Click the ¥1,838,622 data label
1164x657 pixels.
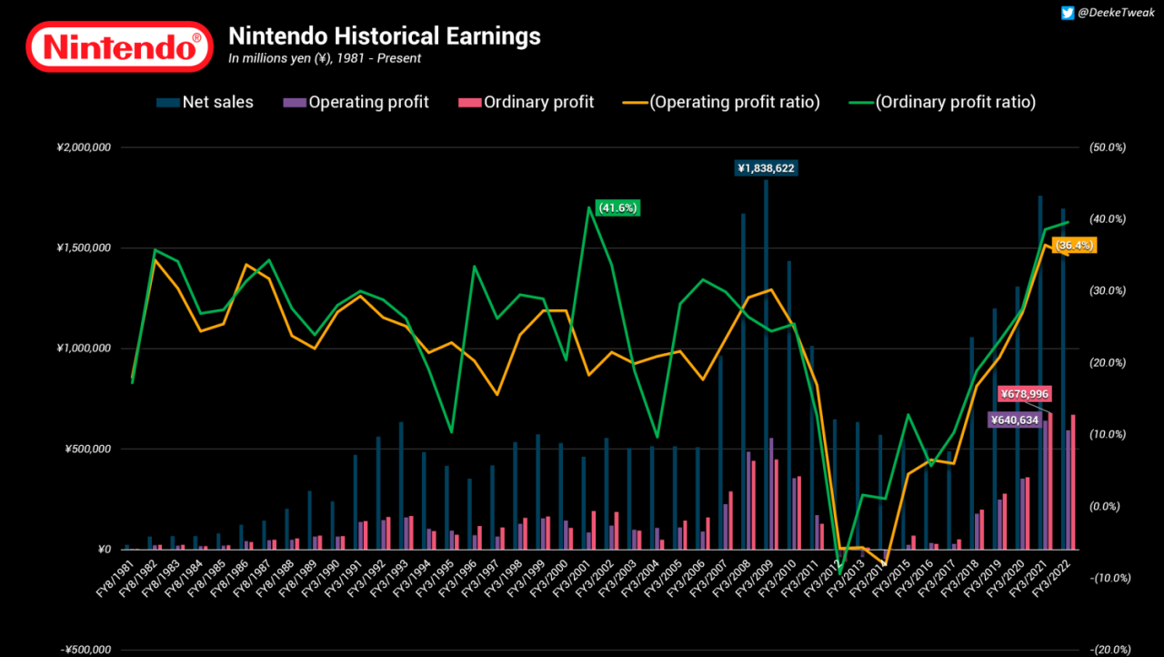pos(766,168)
